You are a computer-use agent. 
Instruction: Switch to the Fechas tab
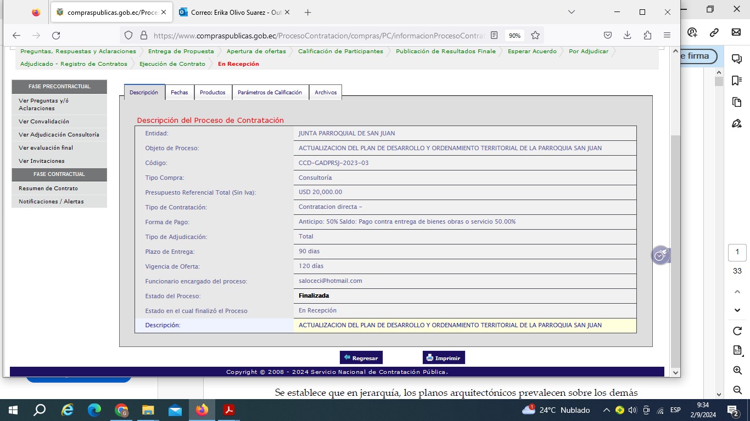click(179, 93)
